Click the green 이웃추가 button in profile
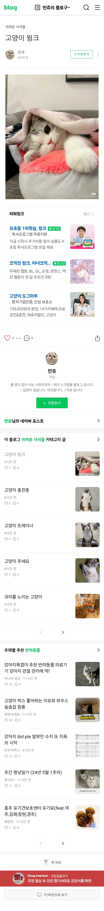Screen dimensions: 104x911 click(x=52, y=403)
